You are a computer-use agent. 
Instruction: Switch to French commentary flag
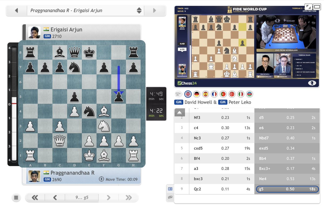pos(214,94)
